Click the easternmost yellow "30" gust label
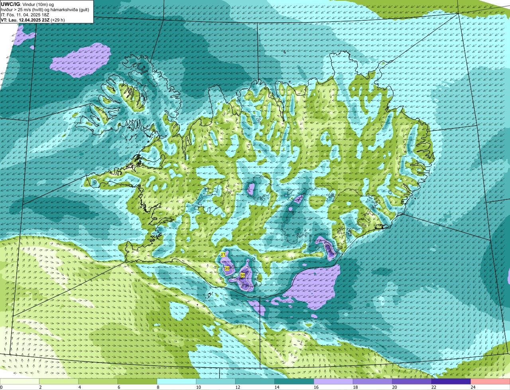Screen dimensions: 510x390 click(242, 275)
